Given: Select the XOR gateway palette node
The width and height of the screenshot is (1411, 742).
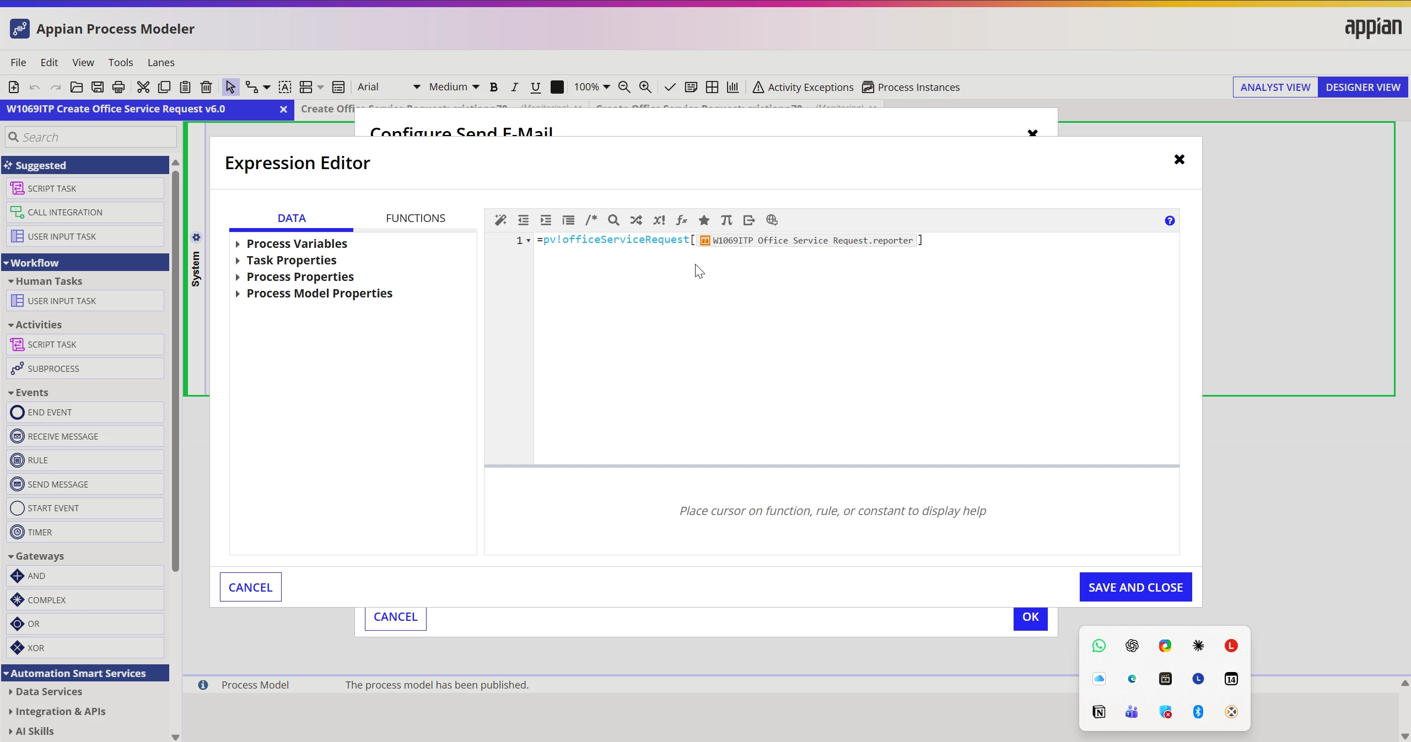Looking at the screenshot, I should coord(85,648).
